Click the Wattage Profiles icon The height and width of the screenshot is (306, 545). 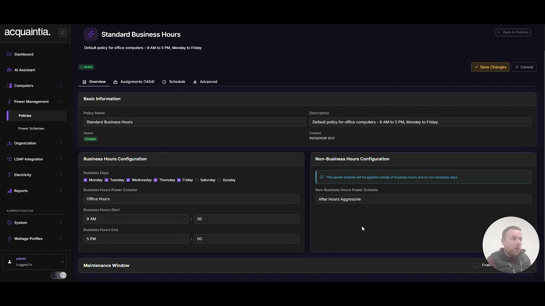tap(9, 239)
